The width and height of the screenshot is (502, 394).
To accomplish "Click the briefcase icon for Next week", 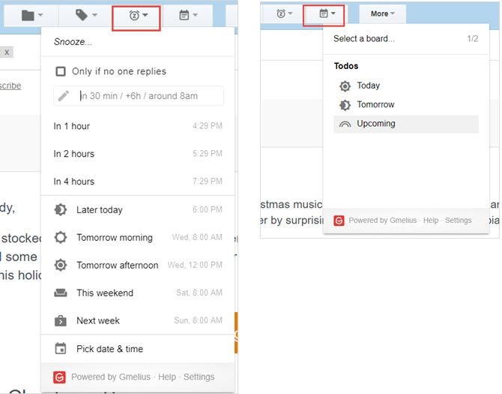I will click(x=61, y=320).
